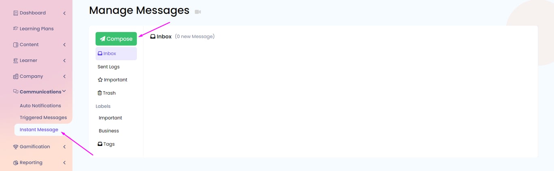Expand the Content menu chevron

click(x=64, y=45)
